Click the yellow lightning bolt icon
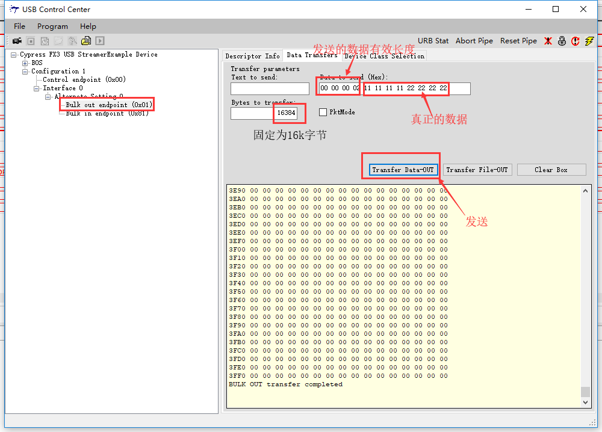 [589, 41]
